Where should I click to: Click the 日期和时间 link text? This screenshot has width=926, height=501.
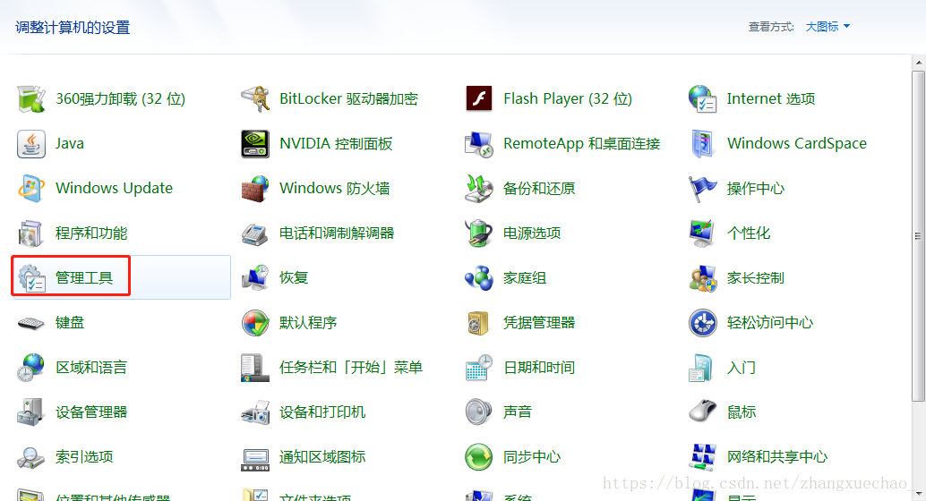[539, 368]
